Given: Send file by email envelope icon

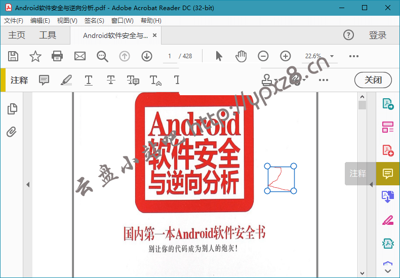Looking at the screenshot, I should (x=80, y=56).
